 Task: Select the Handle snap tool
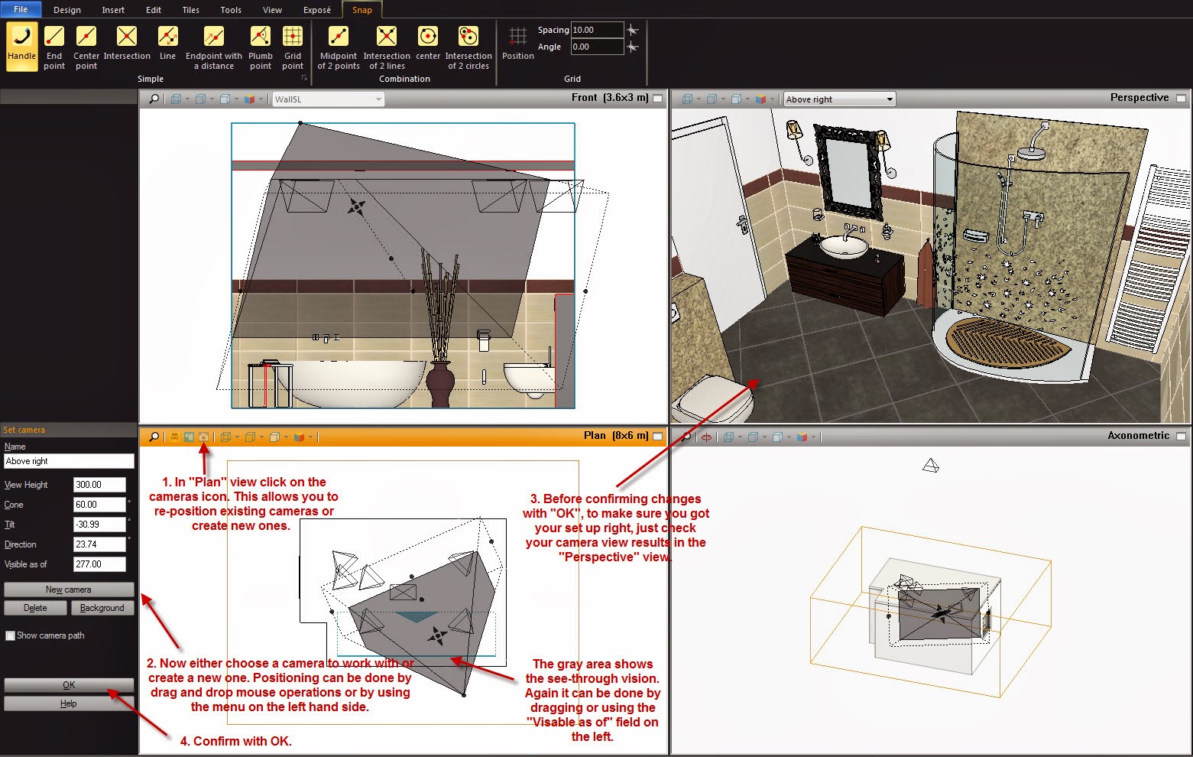tap(21, 46)
